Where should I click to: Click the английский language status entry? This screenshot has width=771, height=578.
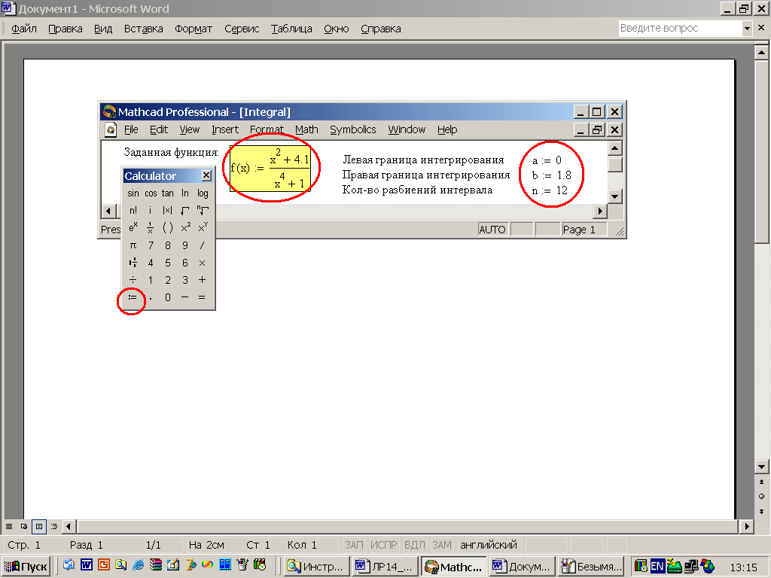point(488,545)
